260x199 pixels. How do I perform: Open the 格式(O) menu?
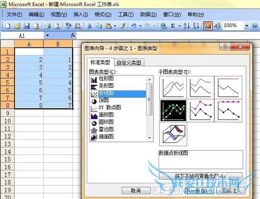click(103, 15)
